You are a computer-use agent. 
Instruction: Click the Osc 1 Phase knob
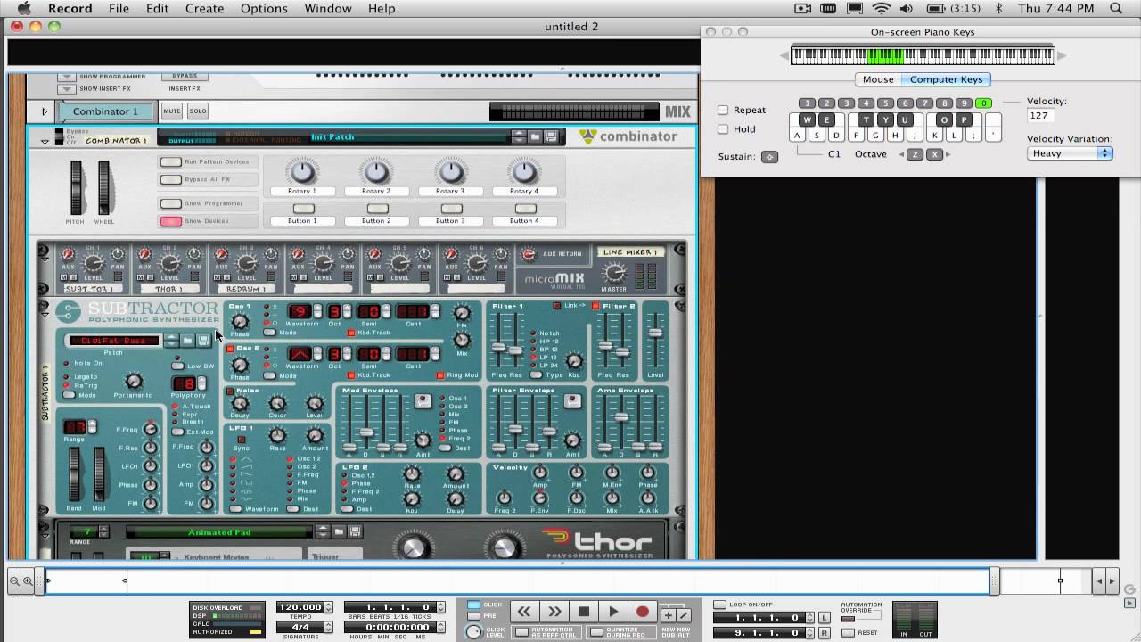[x=240, y=323]
